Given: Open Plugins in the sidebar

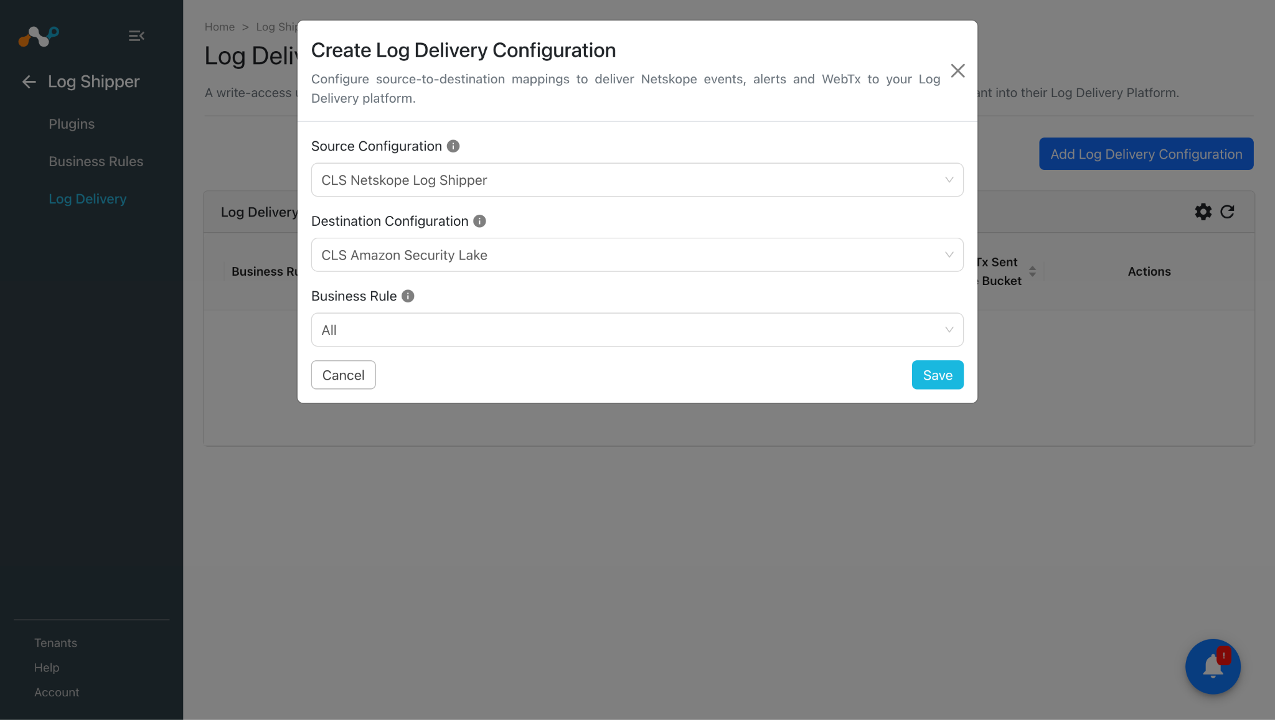Looking at the screenshot, I should click(72, 124).
